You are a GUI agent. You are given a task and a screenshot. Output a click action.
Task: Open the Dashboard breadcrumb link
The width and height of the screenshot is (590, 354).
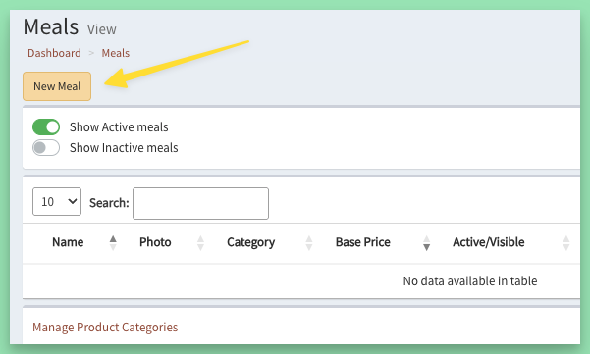(x=54, y=53)
